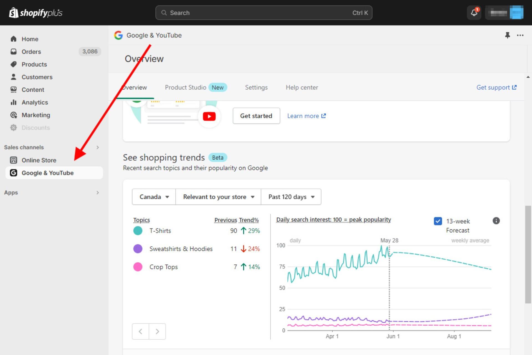
Task: Open Analytics from the sidebar
Action: coord(35,102)
